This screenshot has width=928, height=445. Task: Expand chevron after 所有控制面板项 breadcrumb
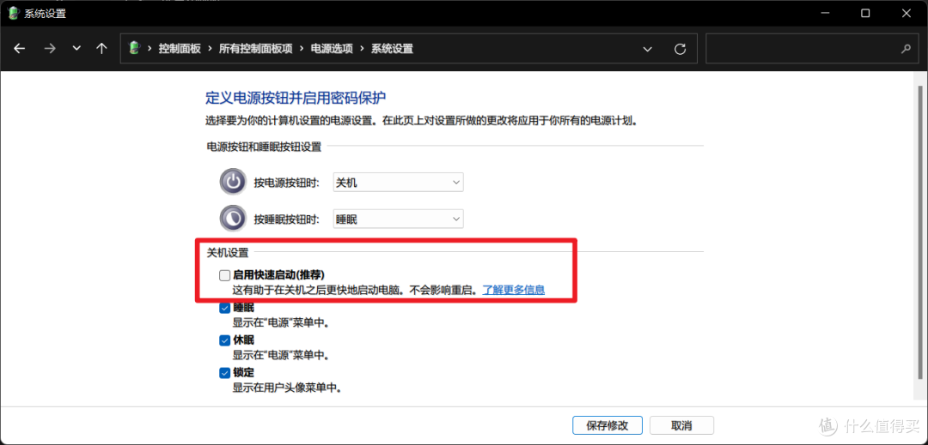[x=302, y=48]
